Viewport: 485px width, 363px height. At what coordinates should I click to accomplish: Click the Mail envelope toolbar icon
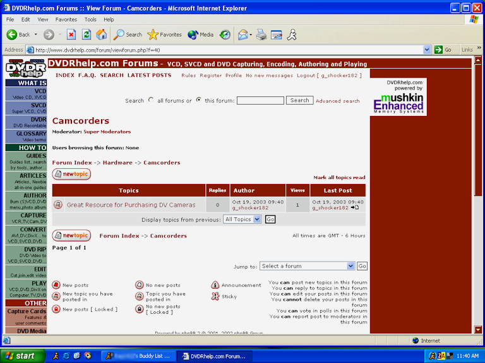tap(242, 35)
